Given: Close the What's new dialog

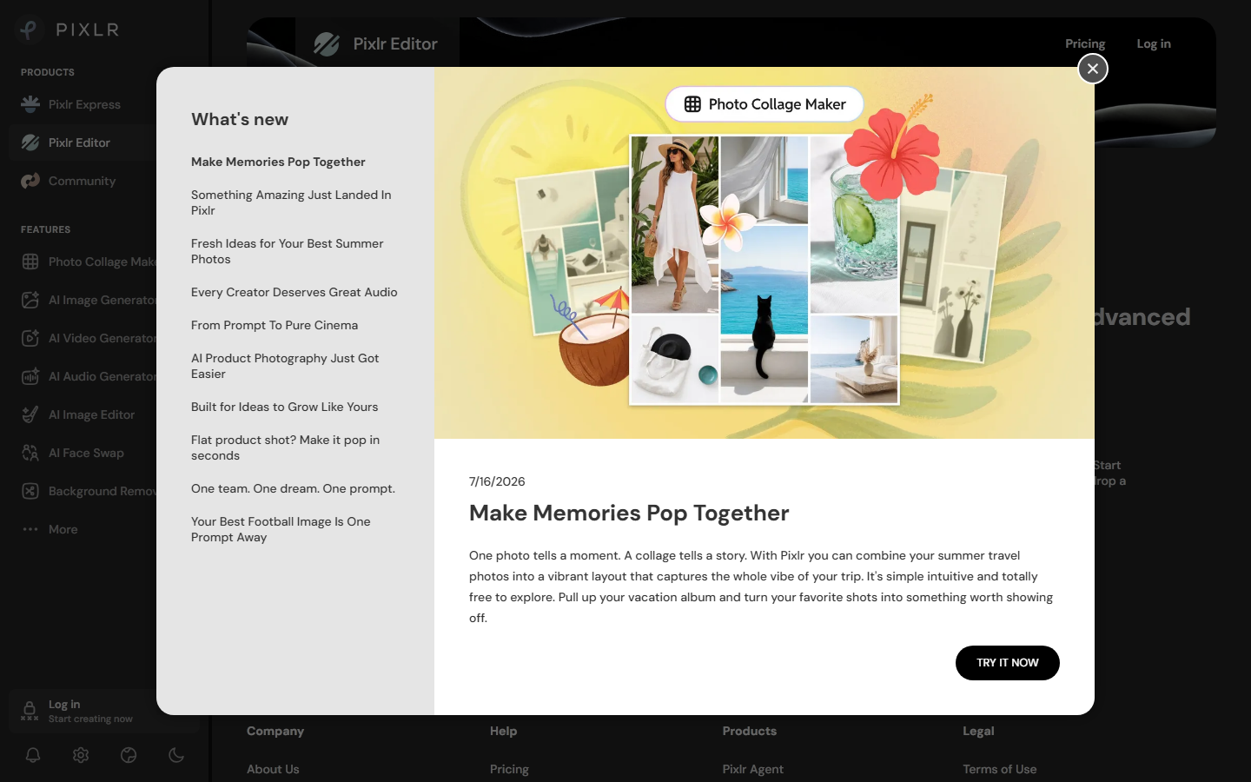Looking at the screenshot, I should [1093, 69].
